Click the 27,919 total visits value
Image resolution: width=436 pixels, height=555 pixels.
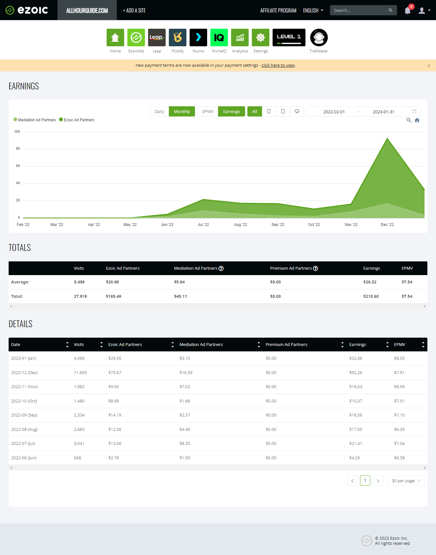[80, 296]
